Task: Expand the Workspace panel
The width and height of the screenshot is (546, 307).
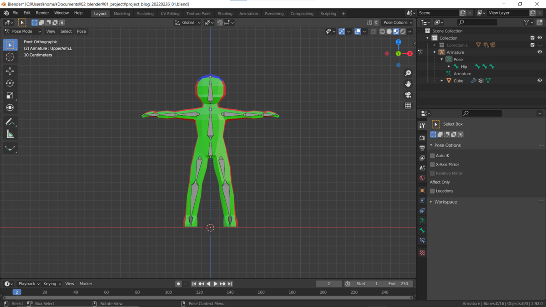Action: [445, 202]
